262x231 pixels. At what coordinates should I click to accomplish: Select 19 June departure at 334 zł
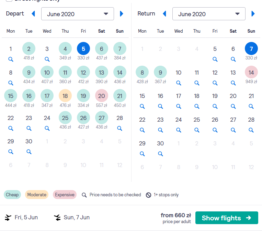[x=83, y=96]
